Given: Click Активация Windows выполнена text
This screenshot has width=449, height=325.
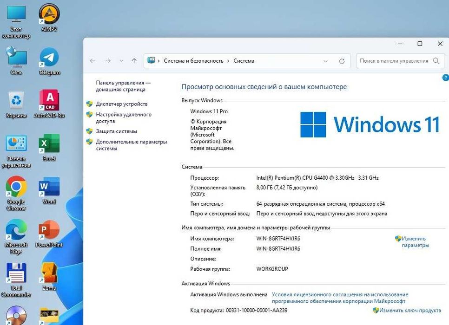Looking at the screenshot, I should pyautogui.click(x=229, y=294).
